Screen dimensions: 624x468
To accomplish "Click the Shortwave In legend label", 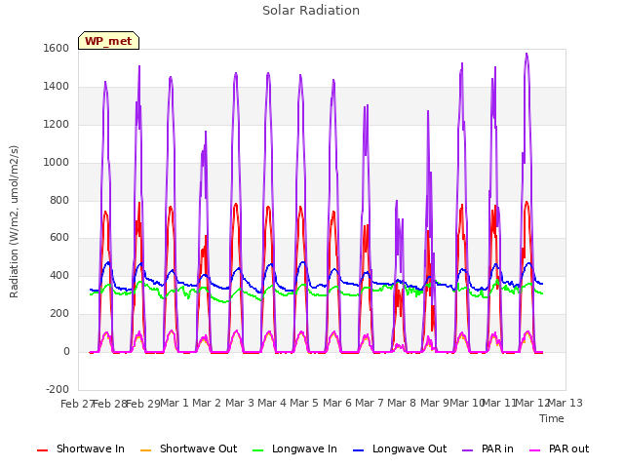I will coord(91,448).
